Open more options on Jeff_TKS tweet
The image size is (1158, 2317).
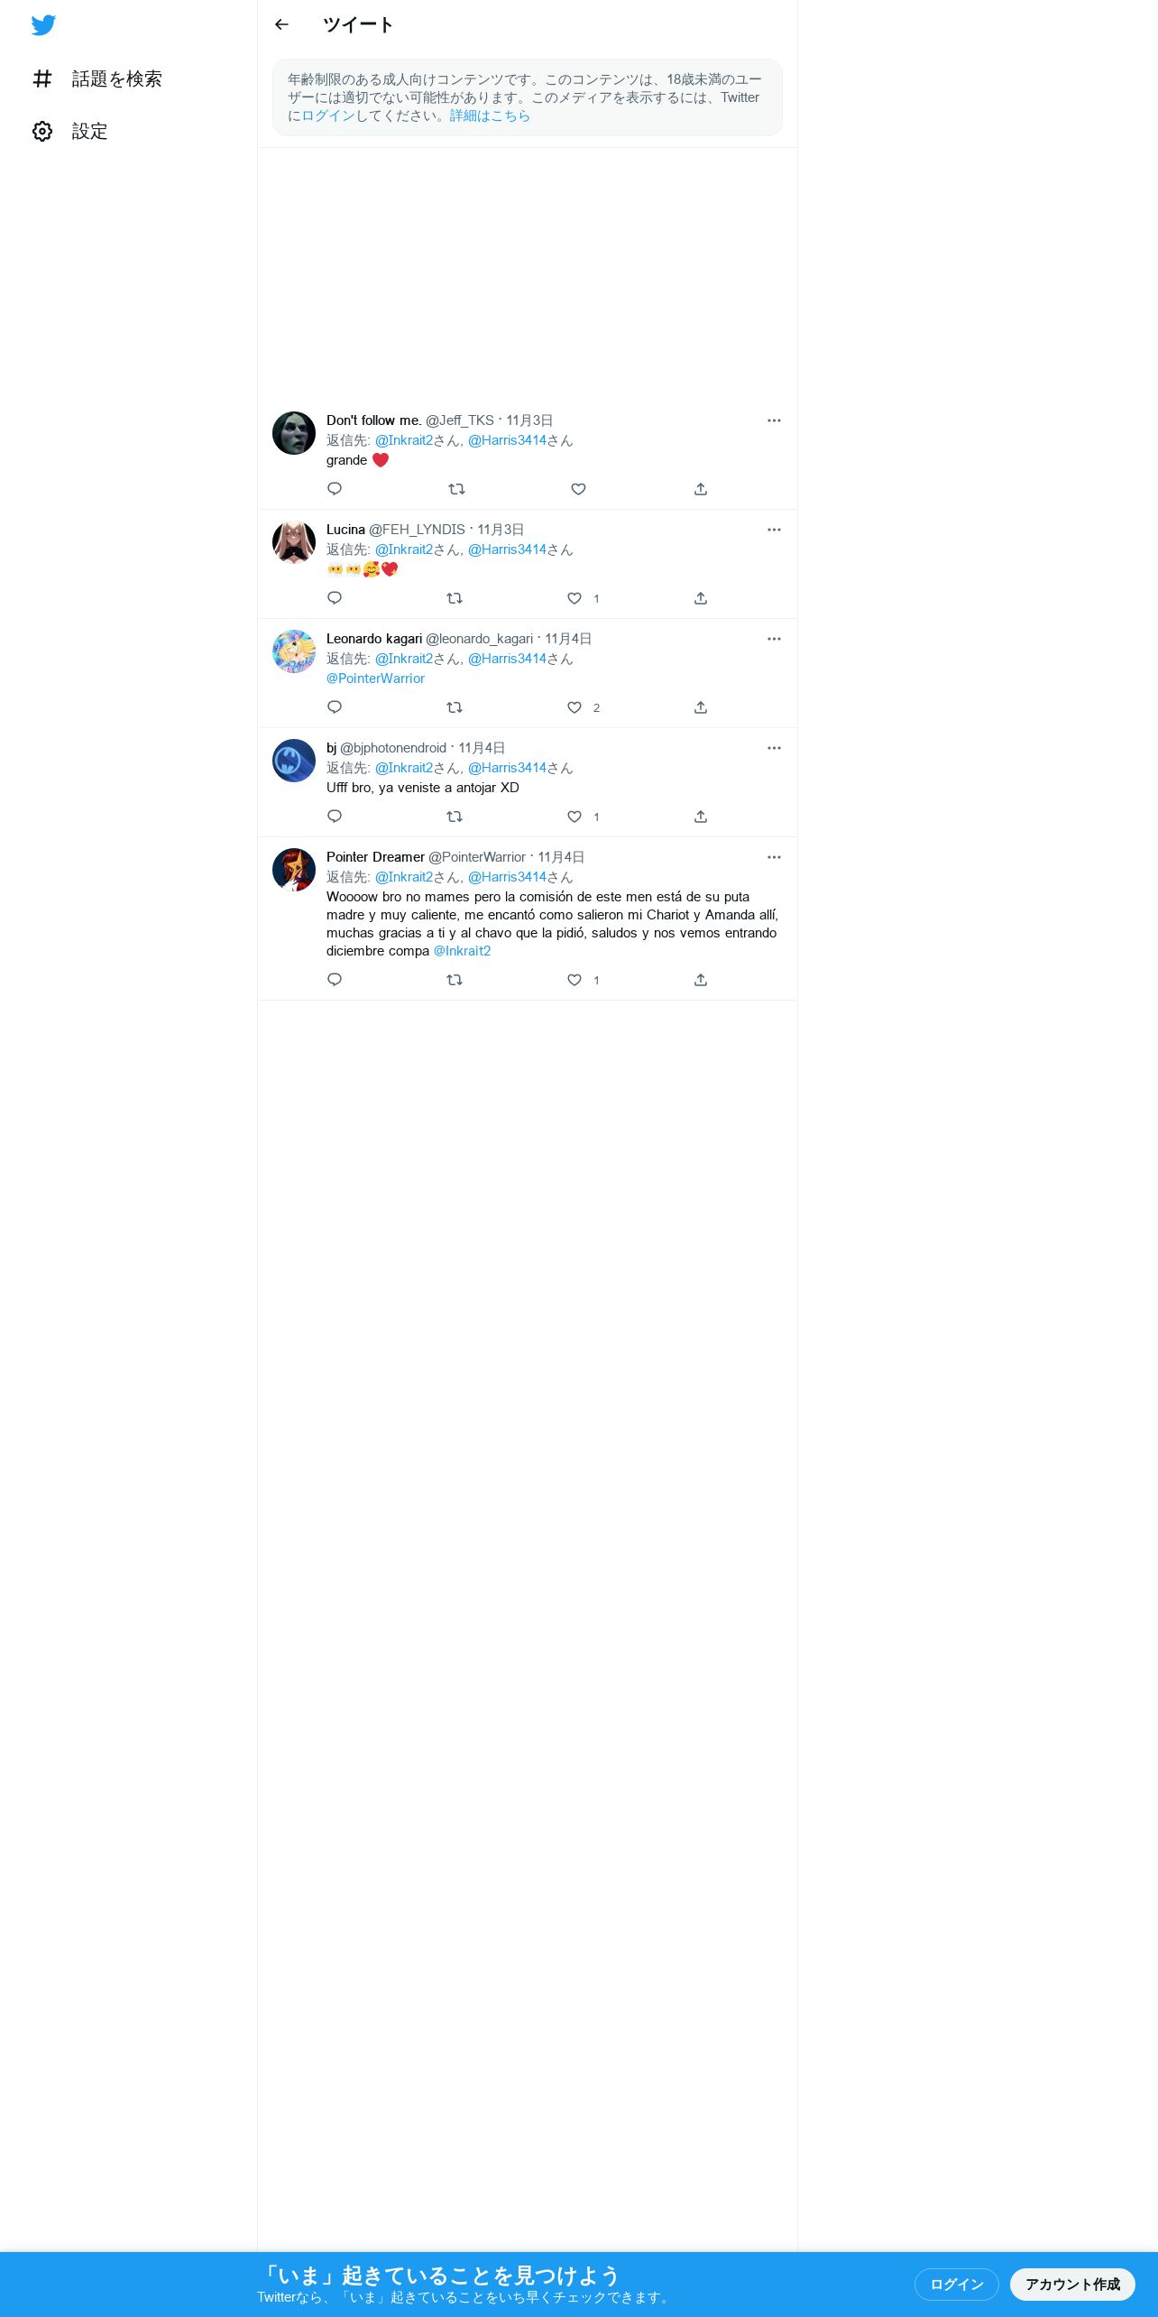point(774,420)
